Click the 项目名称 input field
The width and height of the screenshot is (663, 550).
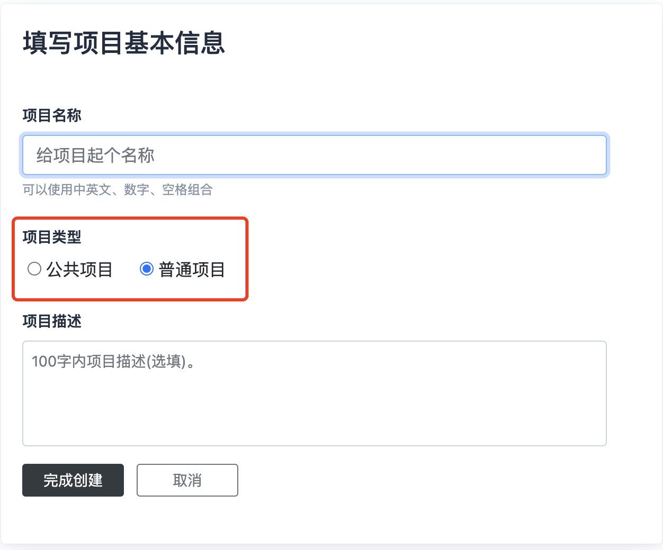[314, 155]
